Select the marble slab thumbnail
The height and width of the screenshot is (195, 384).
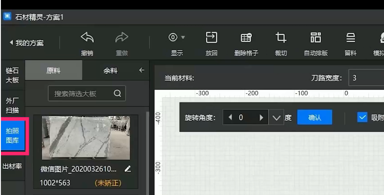86,137
